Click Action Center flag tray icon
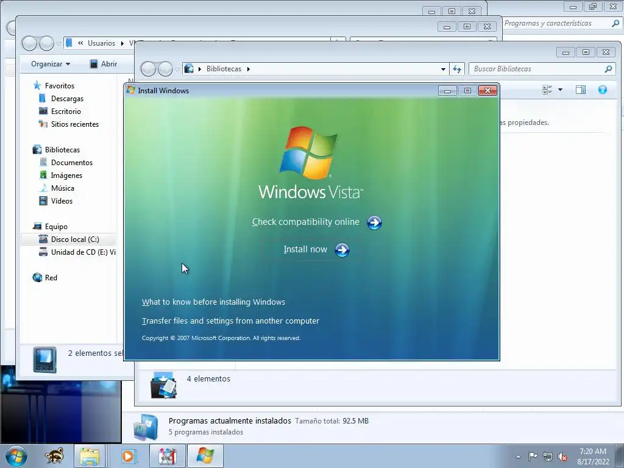 533,456
